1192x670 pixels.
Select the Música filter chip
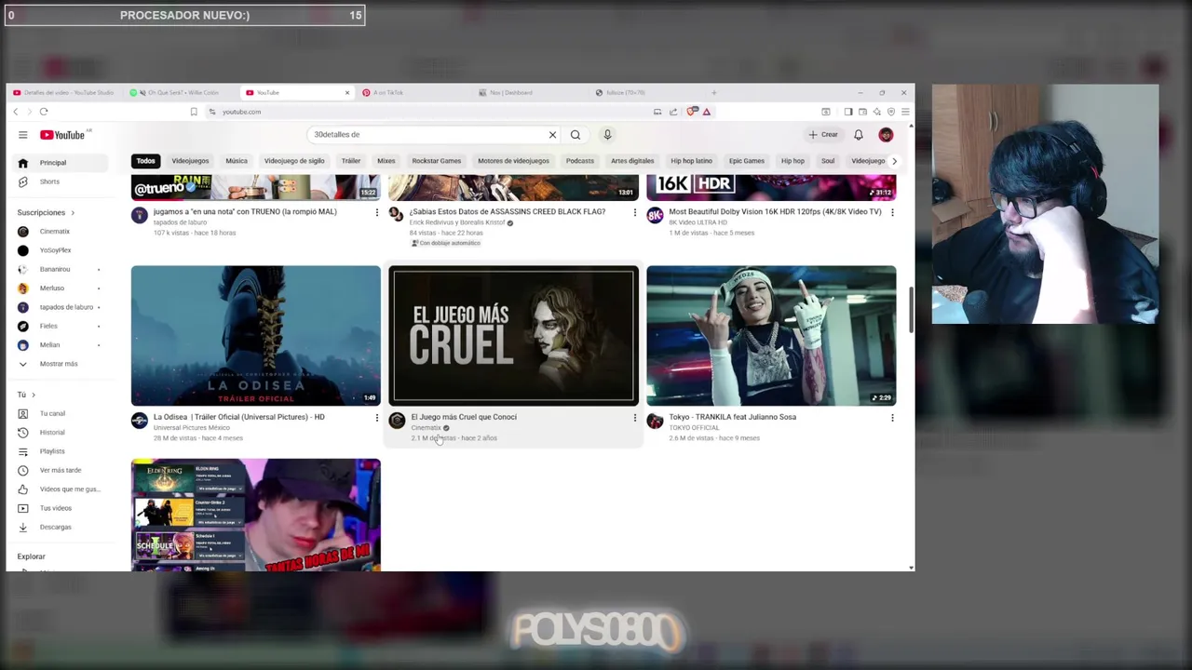[x=237, y=161]
